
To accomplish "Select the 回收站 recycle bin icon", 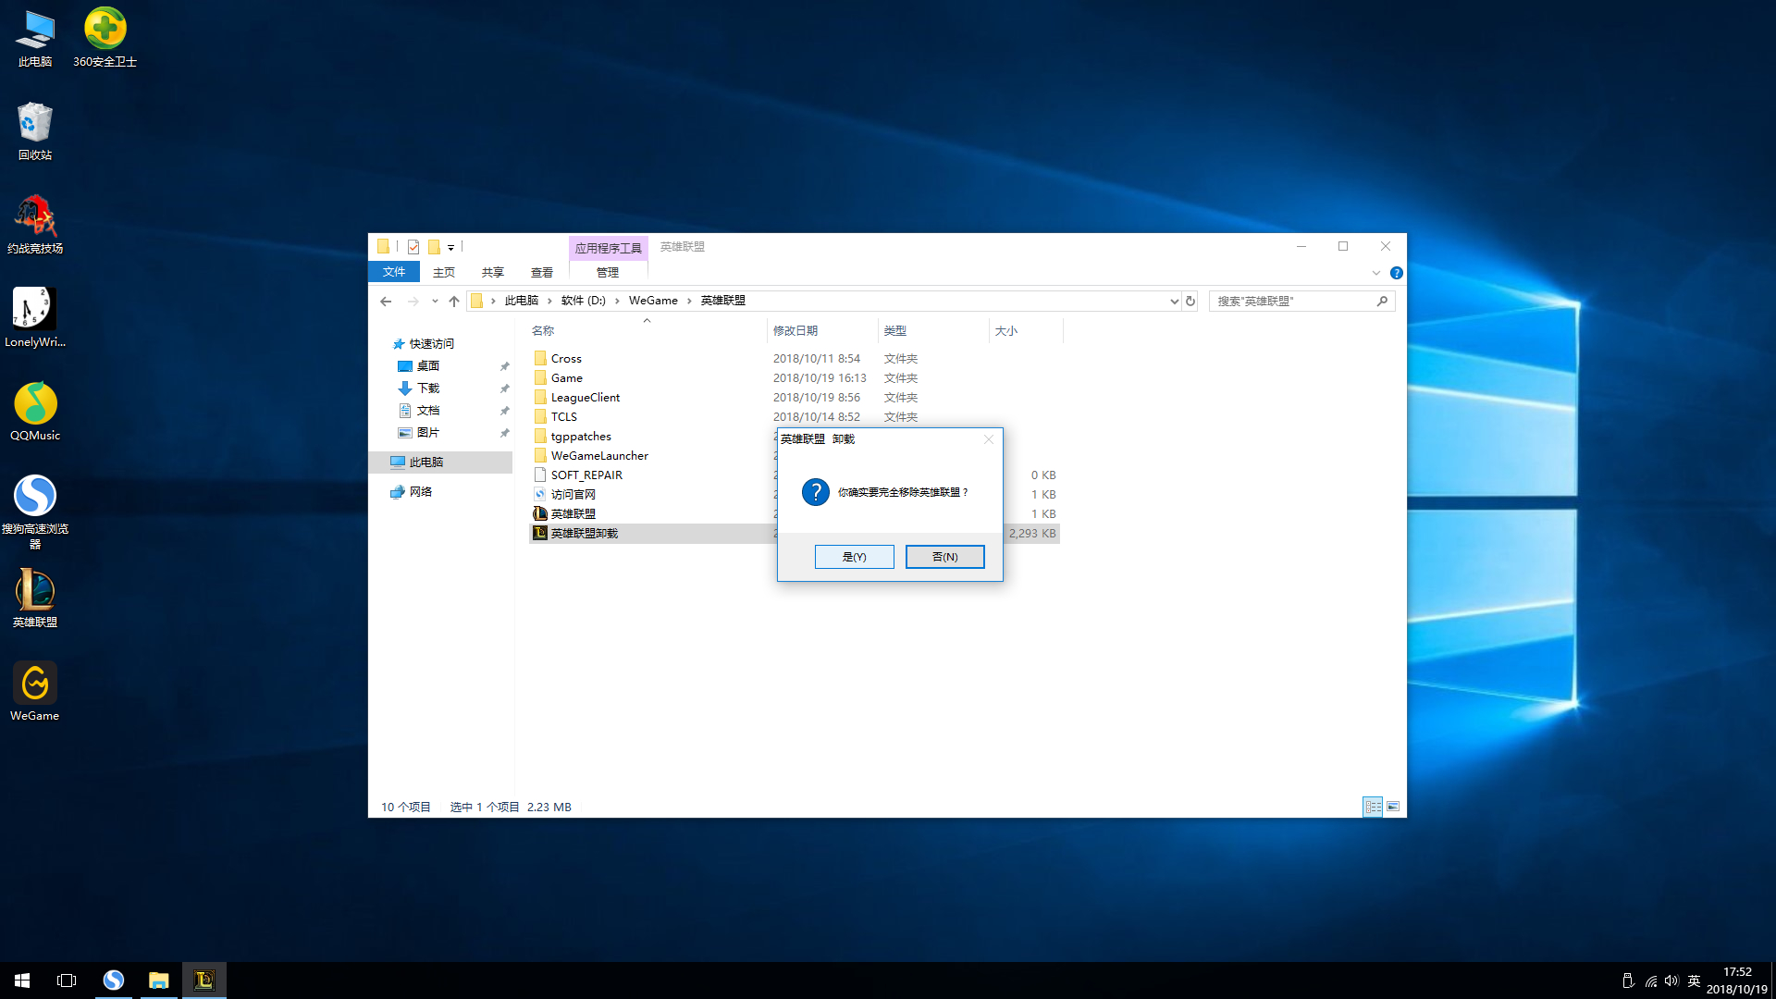I will [x=35, y=131].
